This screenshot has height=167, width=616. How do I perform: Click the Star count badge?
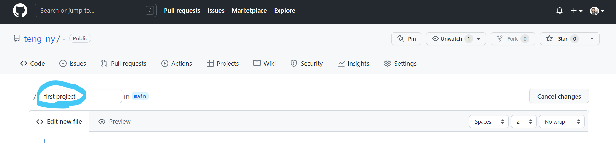pyautogui.click(x=575, y=39)
